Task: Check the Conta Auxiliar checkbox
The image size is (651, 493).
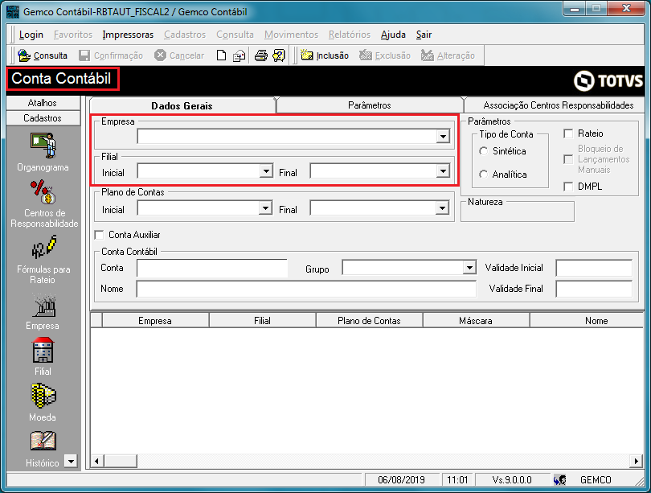Action: pos(99,235)
